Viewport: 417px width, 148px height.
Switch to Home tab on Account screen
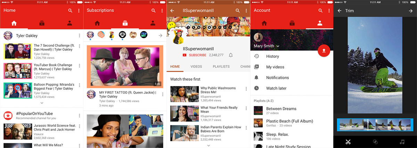[x=264, y=23]
